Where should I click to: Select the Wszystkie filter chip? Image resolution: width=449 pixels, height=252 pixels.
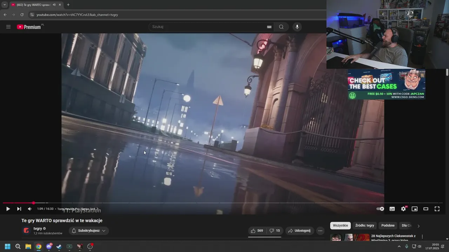[340, 226]
